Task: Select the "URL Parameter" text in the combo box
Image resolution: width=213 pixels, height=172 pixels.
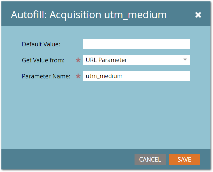Action: [x=106, y=60]
